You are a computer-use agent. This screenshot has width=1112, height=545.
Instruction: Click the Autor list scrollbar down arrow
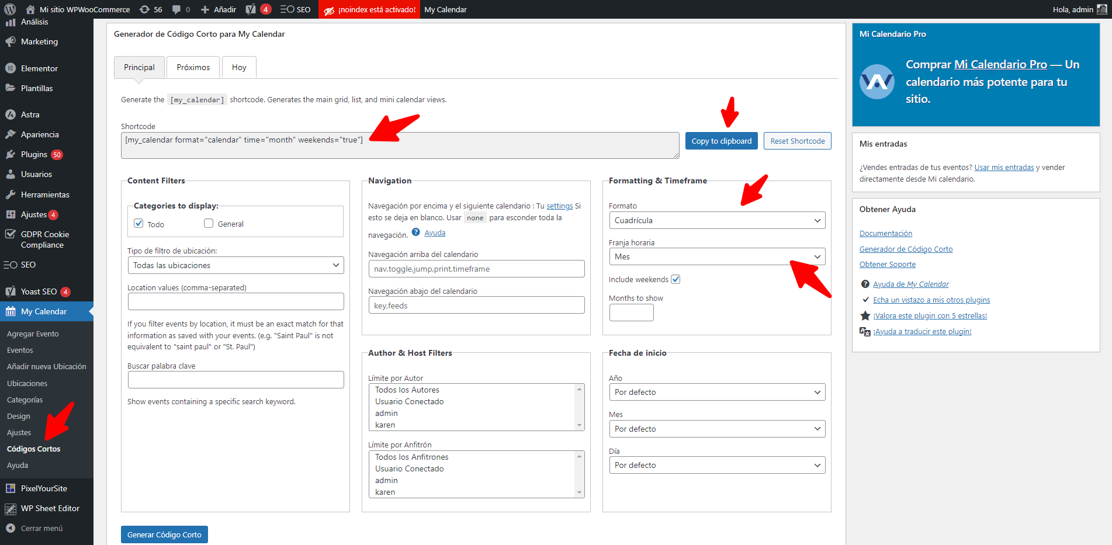coord(579,426)
